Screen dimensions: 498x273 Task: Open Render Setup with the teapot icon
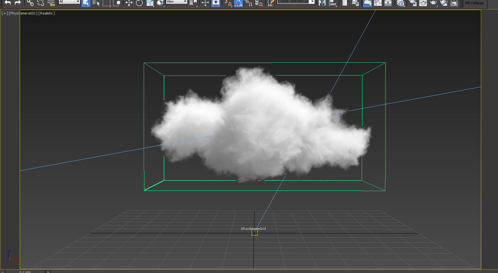[x=423, y=3]
